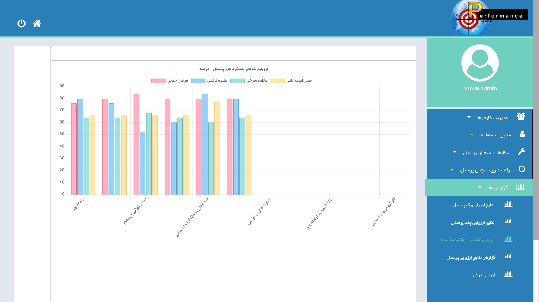Click the single-user icon for مدیریت سامانه
The width and height of the screenshot is (539, 302).
(522, 134)
